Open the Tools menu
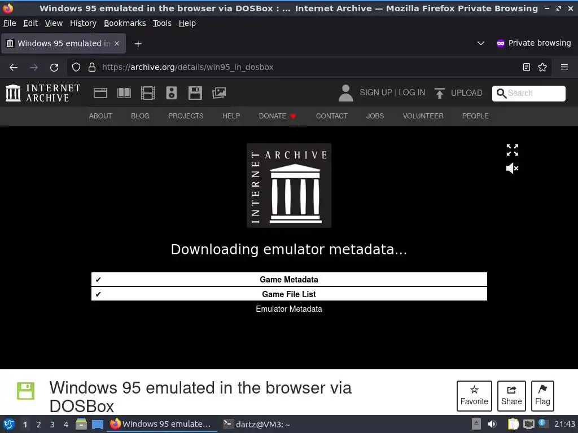The width and height of the screenshot is (578, 433). click(x=162, y=23)
